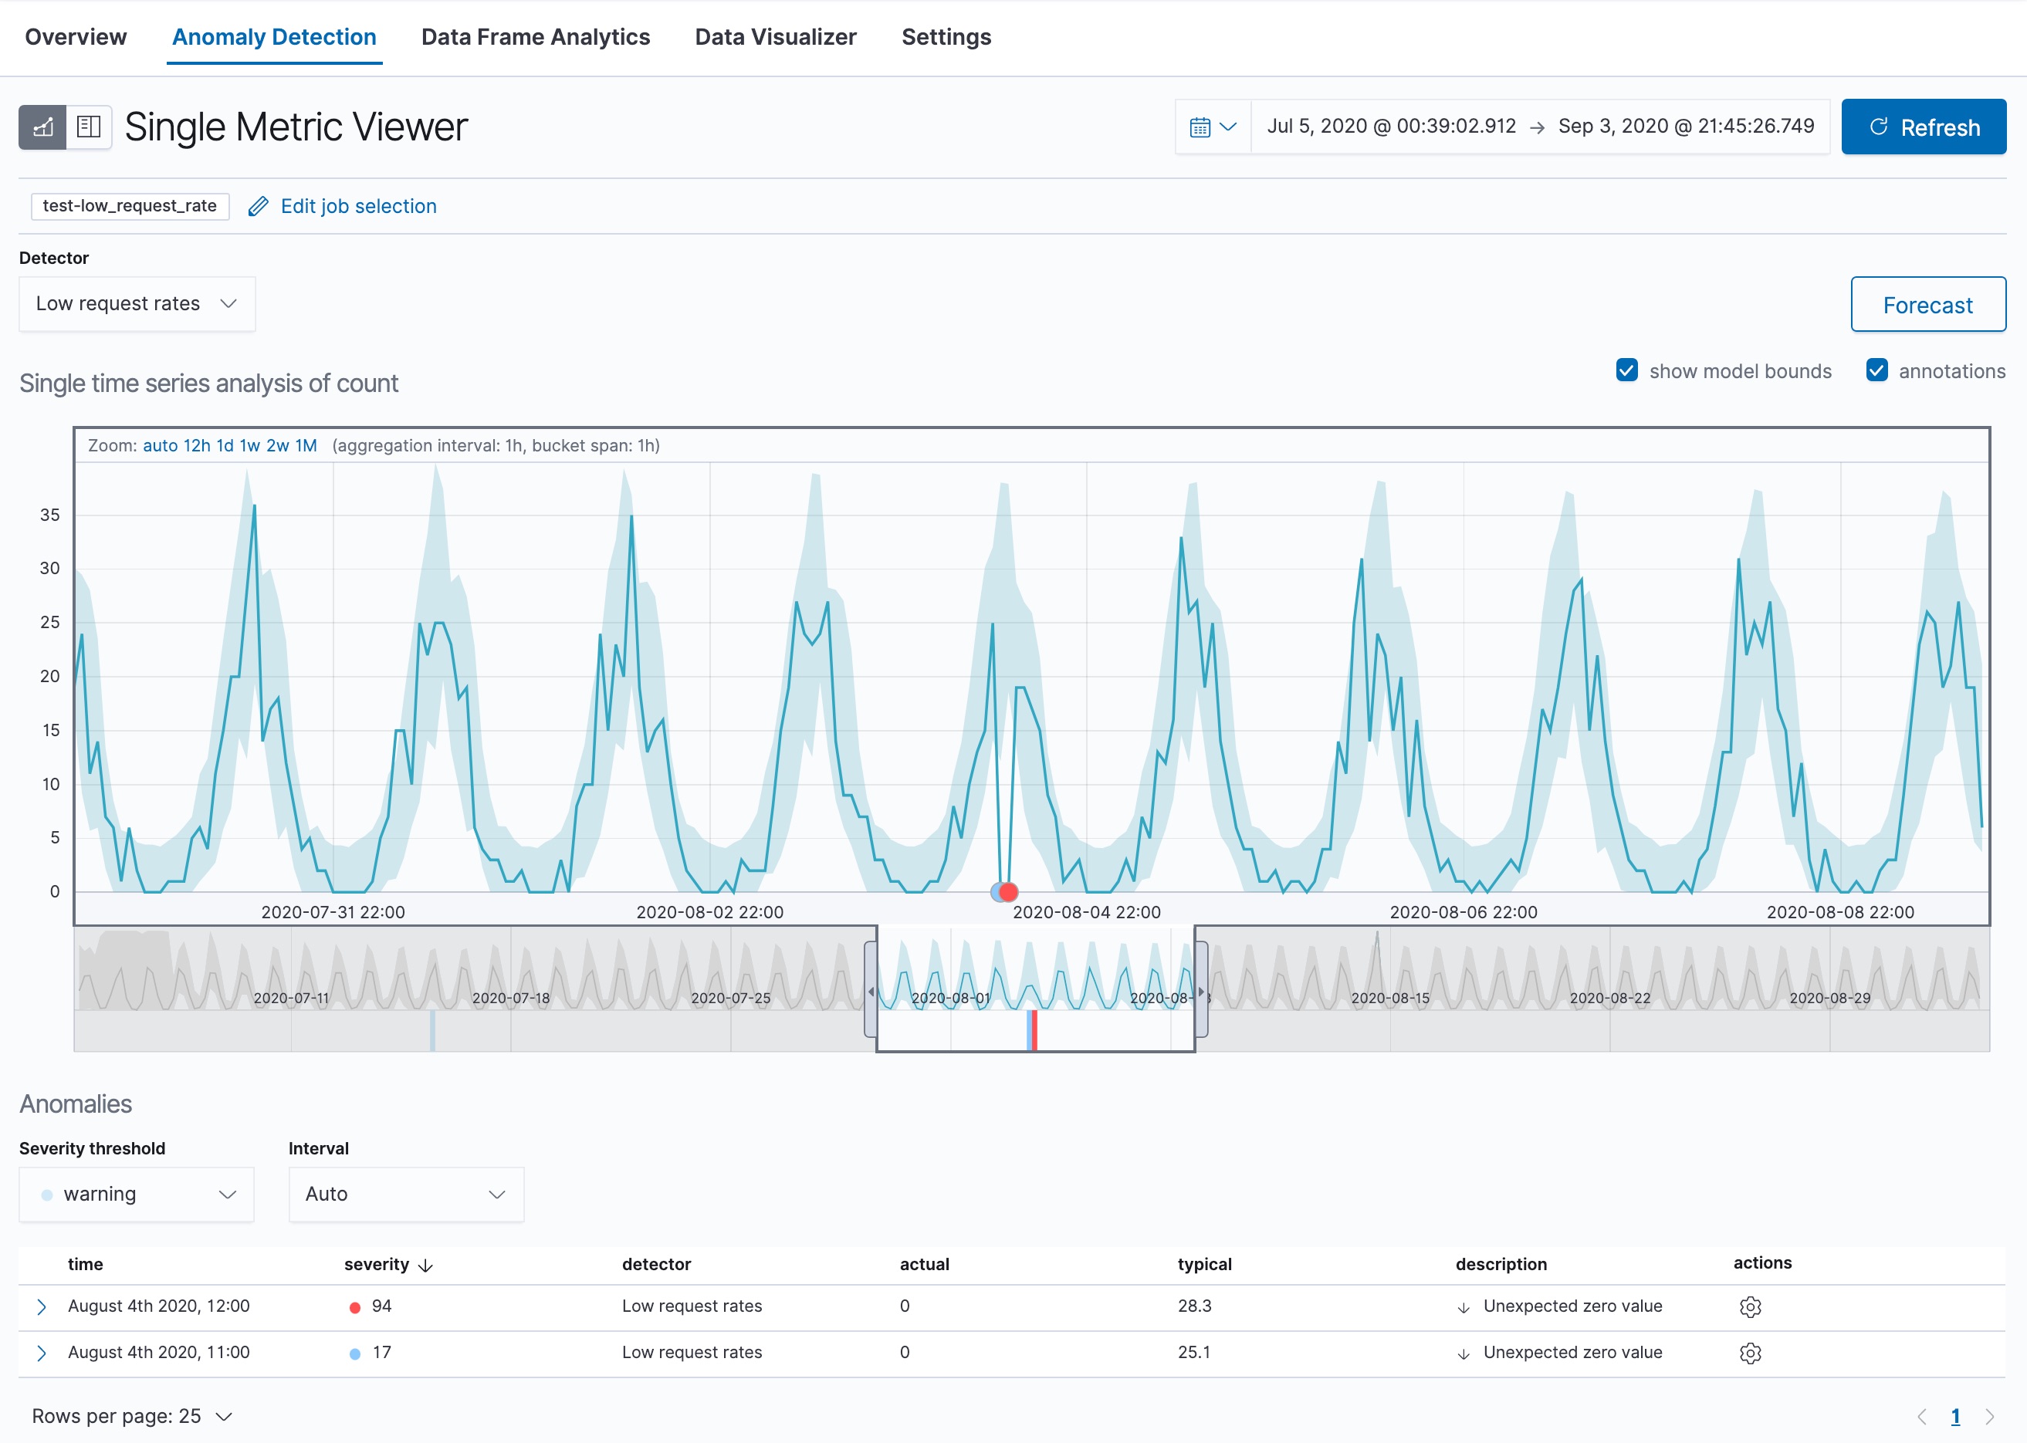Click the pencil icon to edit job selection
Image resolution: width=2027 pixels, height=1443 pixels.
pos(258,206)
